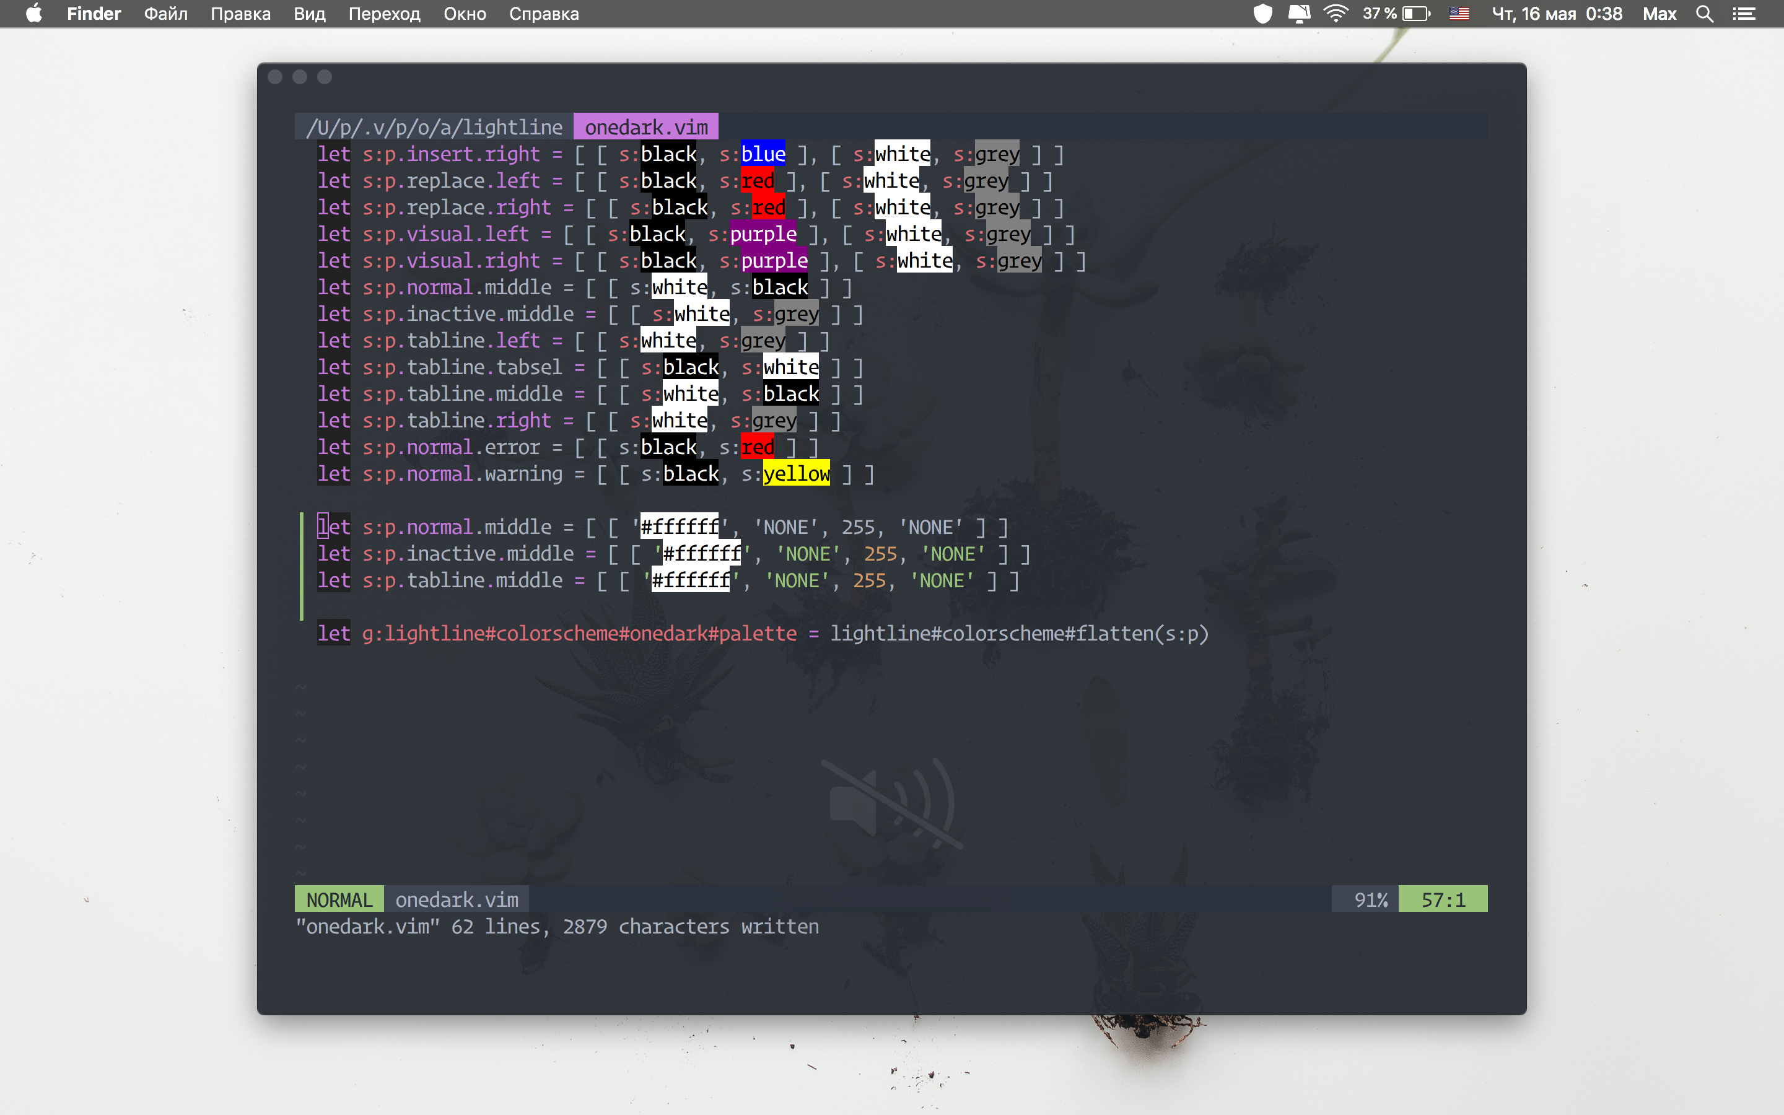Viewport: 1784px width, 1115px height.
Task: Click lightline#colorscheme#flatten(s:p) call
Action: click(1020, 634)
